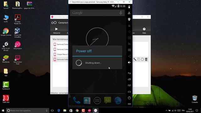Click Démarrer play button in Genymotion window

[57, 30]
